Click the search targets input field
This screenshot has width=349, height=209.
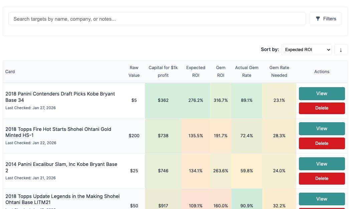tap(157, 19)
